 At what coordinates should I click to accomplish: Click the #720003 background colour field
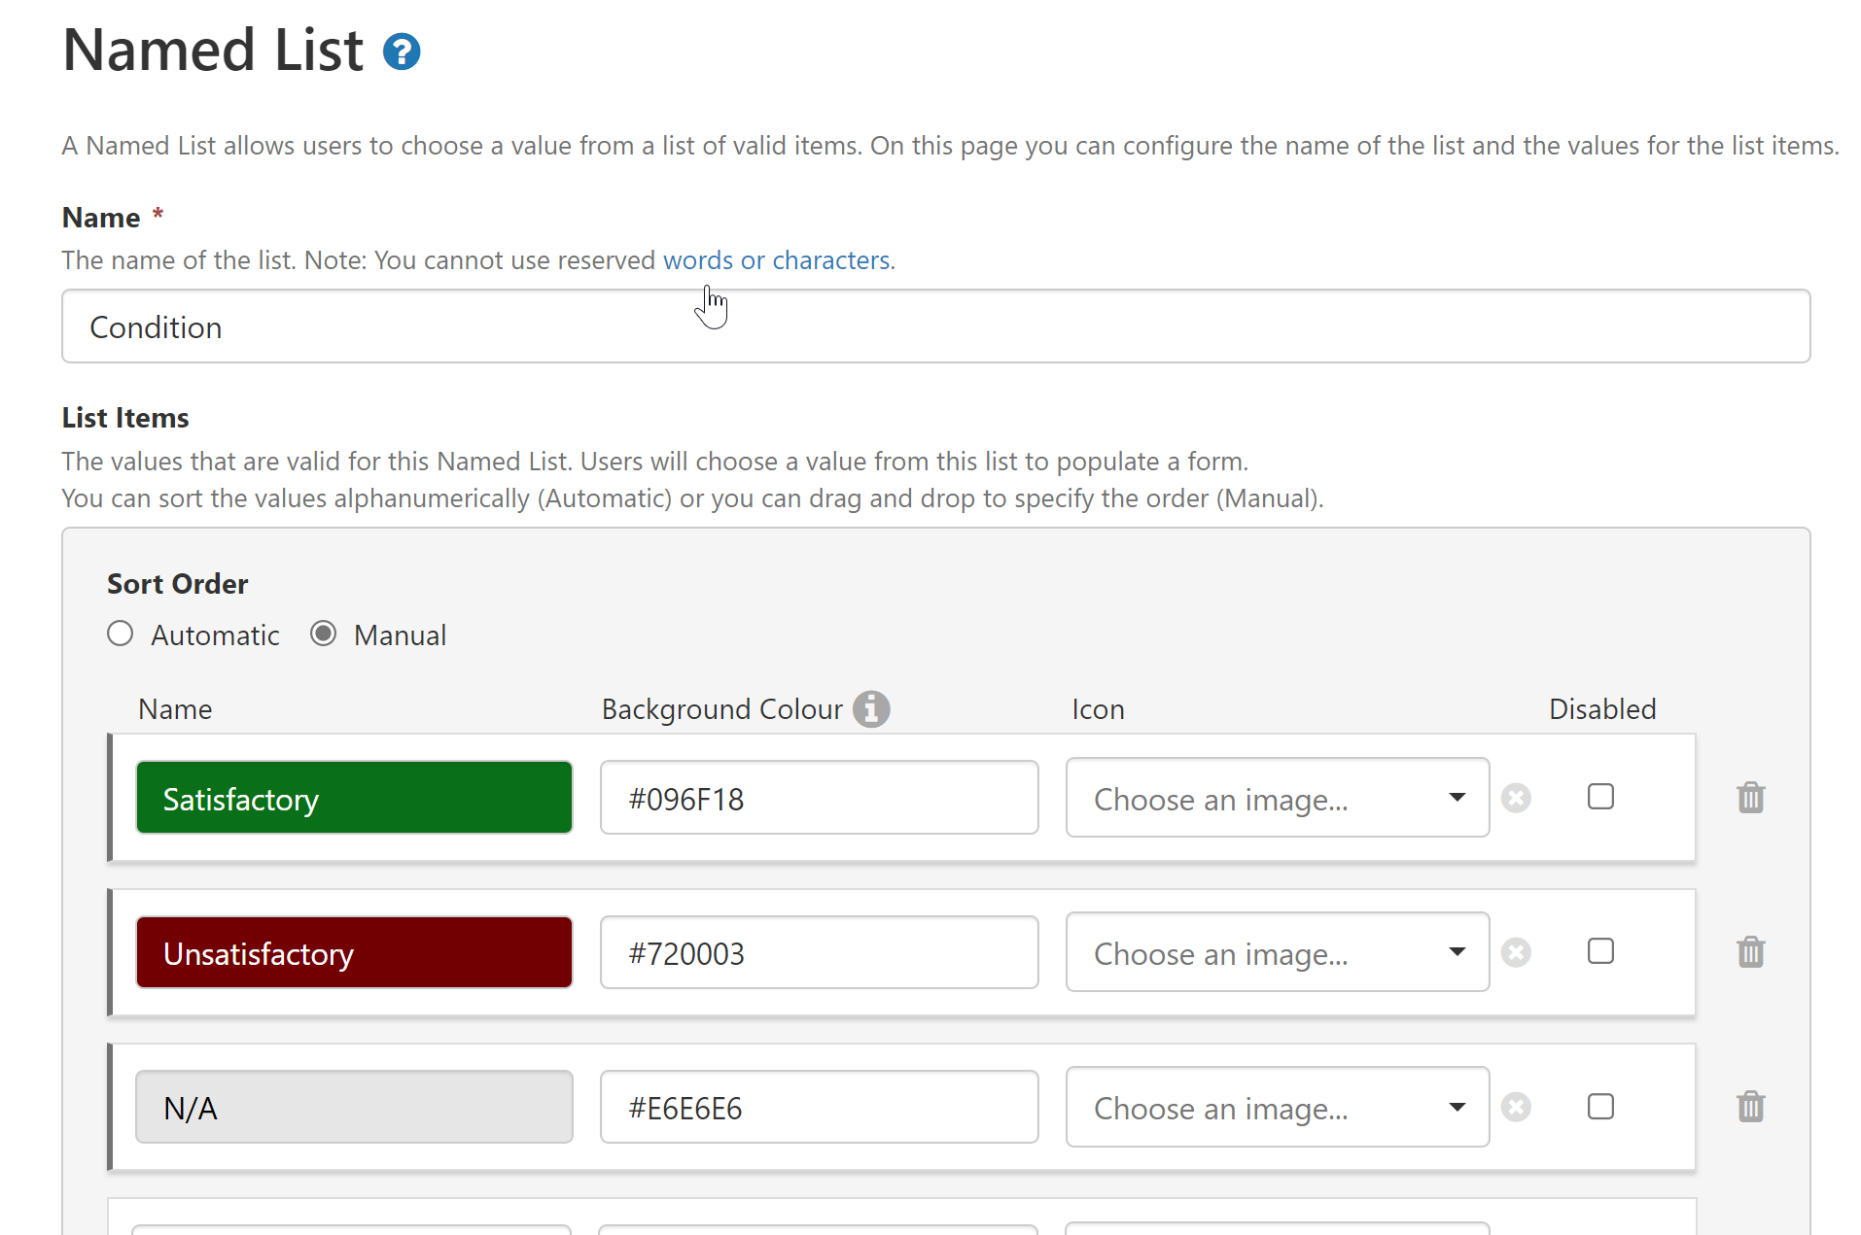coord(819,952)
